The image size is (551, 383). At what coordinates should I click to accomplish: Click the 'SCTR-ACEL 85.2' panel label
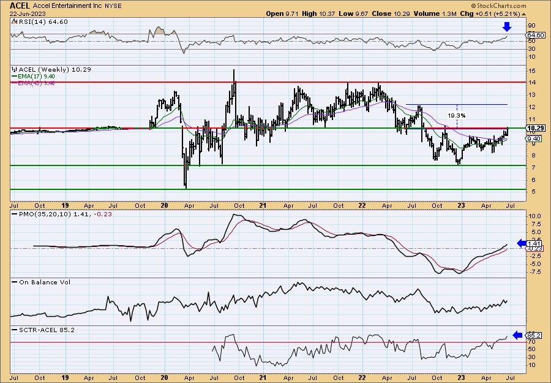(47, 330)
